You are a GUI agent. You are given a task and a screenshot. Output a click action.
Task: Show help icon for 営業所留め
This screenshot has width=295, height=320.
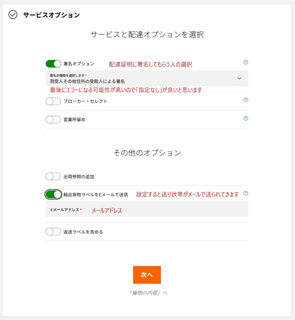point(246,118)
